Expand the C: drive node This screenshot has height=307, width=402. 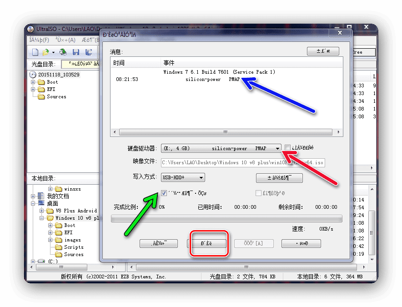(x=33, y=262)
